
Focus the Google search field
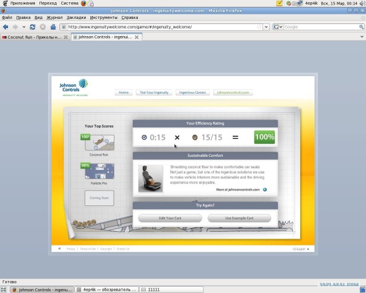[x=321, y=27]
